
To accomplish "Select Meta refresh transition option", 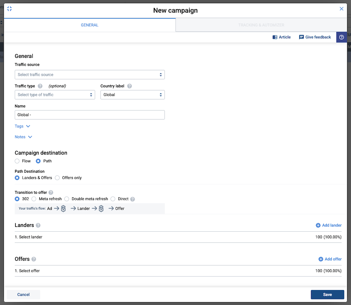I will click(x=34, y=199).
